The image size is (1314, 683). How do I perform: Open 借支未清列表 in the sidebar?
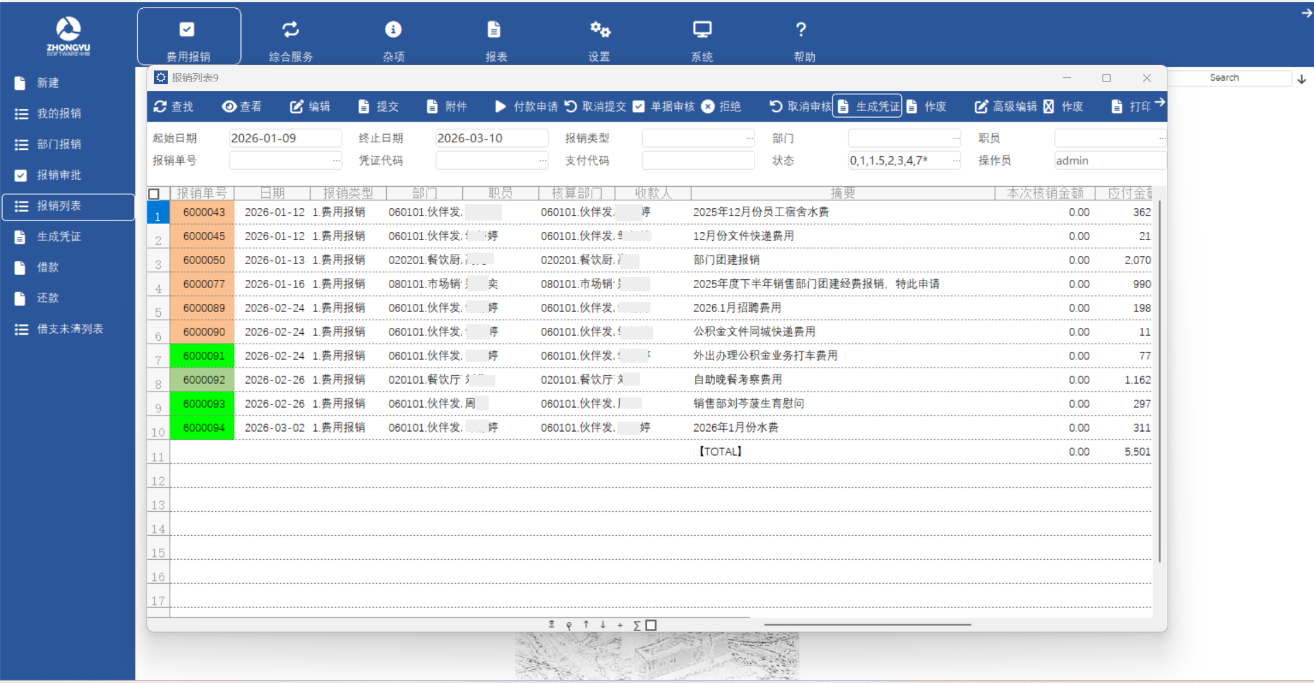[69, 329]
